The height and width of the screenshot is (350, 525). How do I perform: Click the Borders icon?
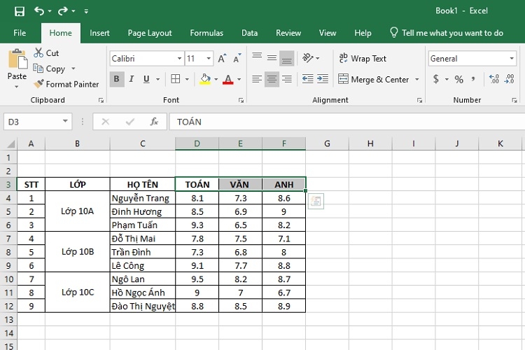click(176, 79)
